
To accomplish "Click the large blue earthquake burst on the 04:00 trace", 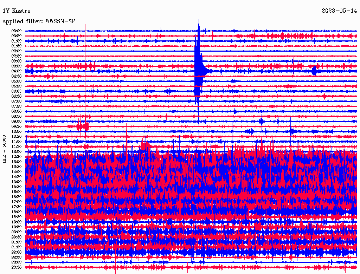I will point(199,71).
